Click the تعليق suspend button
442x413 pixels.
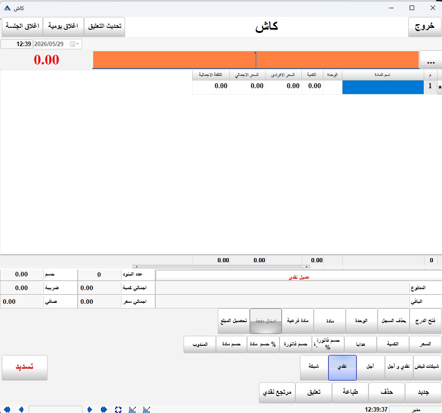313,393
